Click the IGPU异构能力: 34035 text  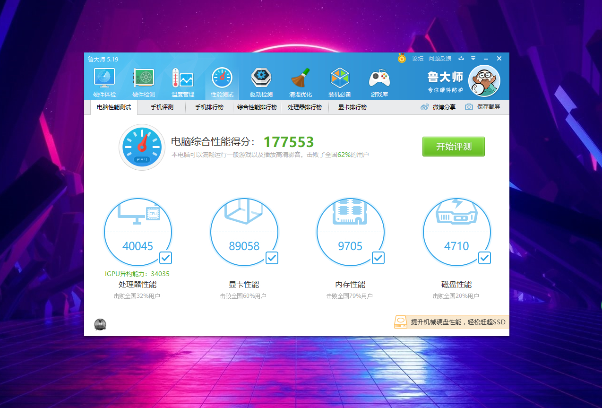coord(138,274)
